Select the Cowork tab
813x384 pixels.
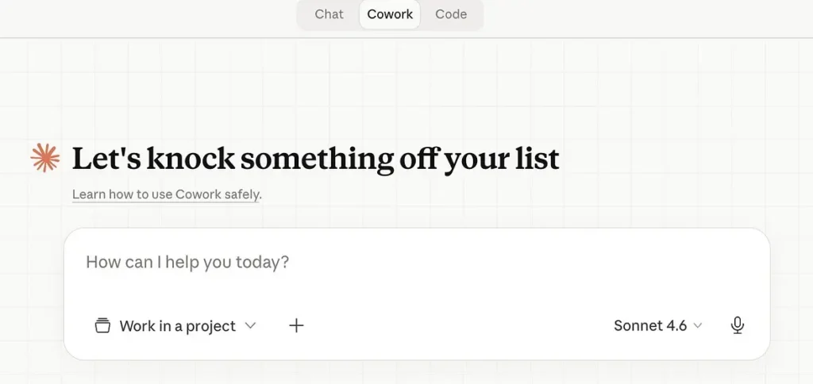[x=390, y=14]
